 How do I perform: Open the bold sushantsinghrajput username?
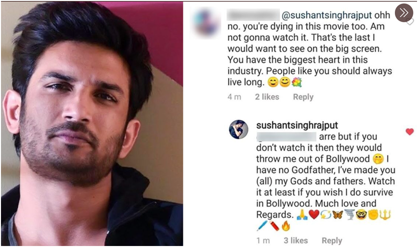pyautogui.click(x=297, y=125)
